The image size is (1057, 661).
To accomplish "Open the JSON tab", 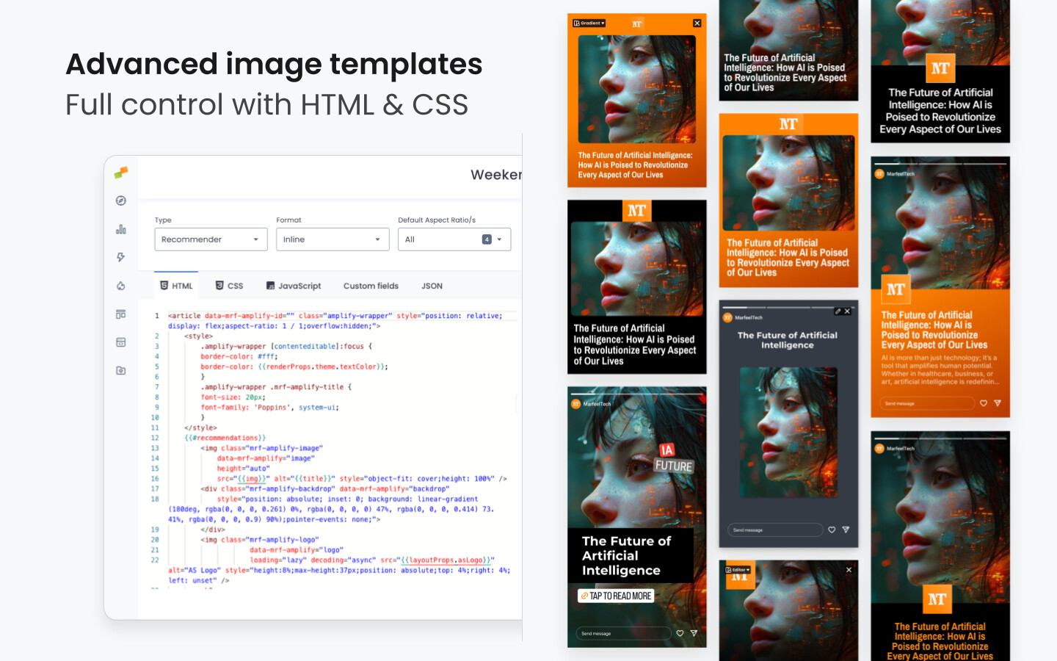I will tap(432, 286).
